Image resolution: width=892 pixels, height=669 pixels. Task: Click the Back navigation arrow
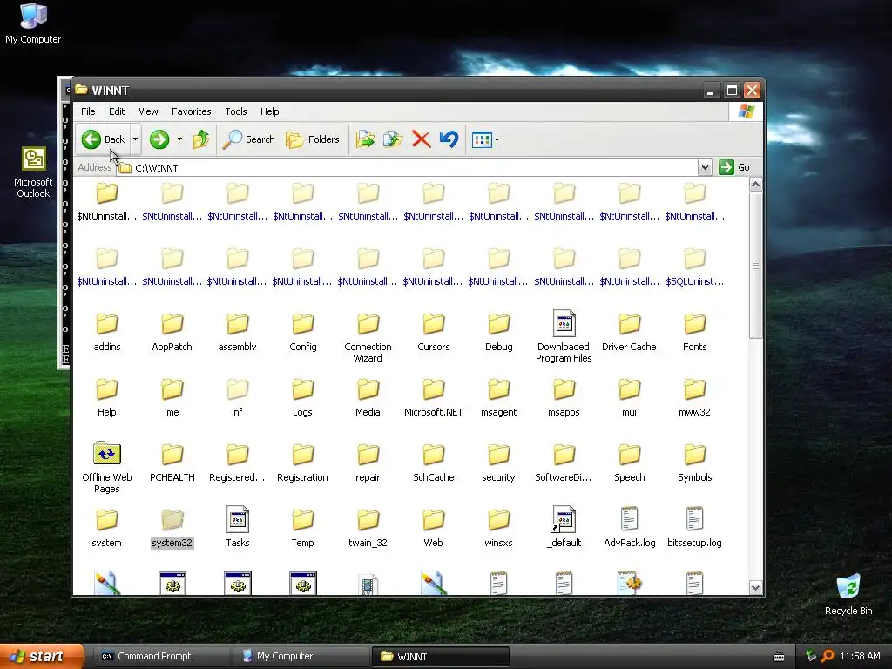tap(103, 139)
